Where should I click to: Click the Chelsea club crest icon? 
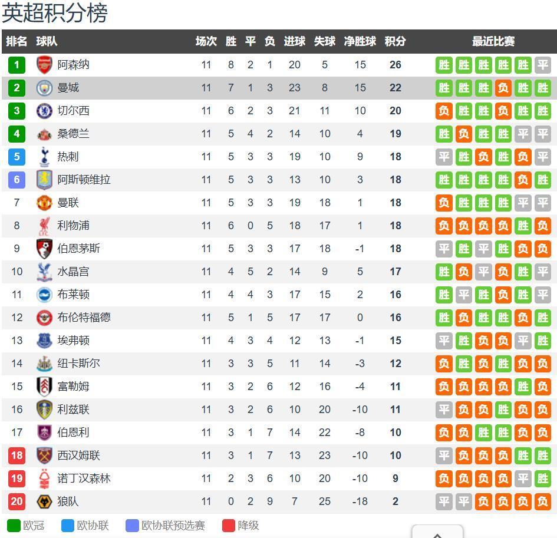click(44, 111)
